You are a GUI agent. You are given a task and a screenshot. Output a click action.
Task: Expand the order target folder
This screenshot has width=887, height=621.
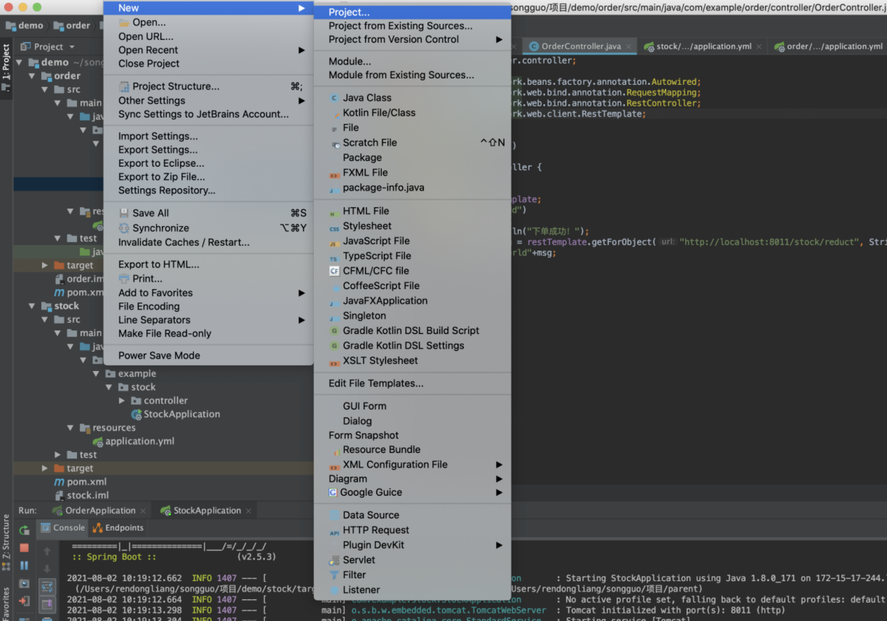pos(44,265)
